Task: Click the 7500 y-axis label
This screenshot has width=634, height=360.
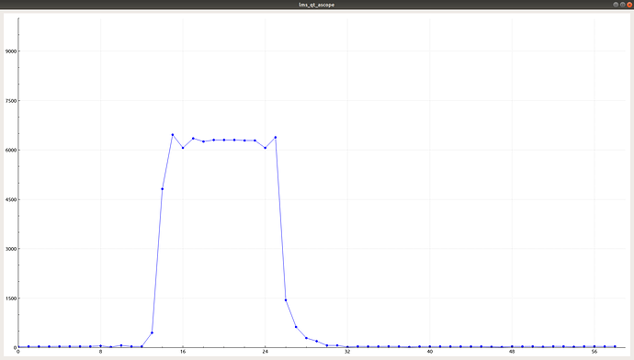Action: pos(10,101)
